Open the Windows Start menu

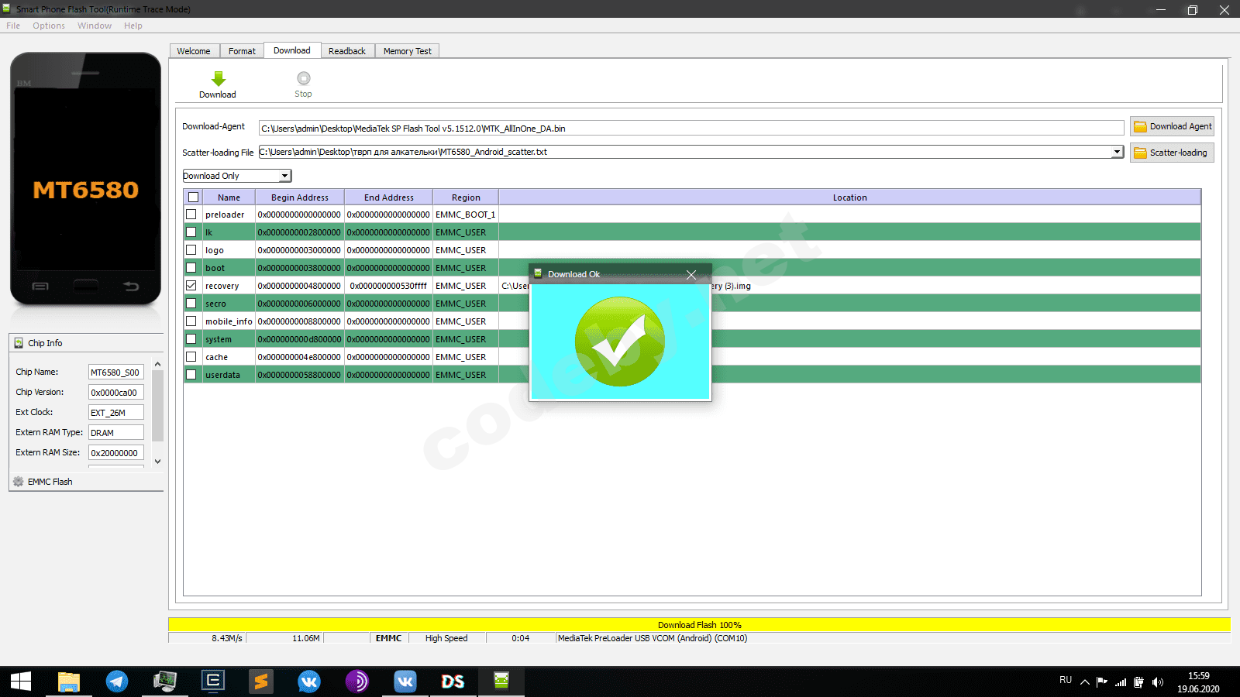tap(21, 682)
